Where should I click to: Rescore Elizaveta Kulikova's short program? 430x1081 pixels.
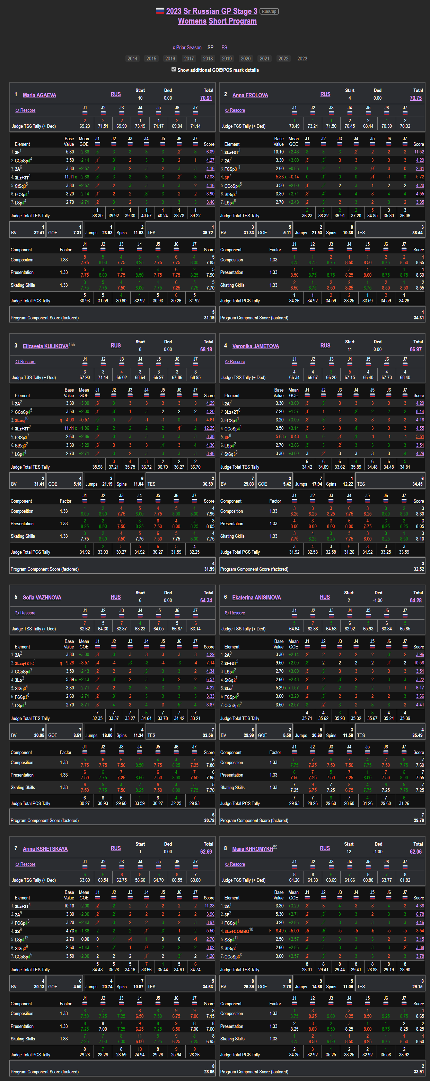26,362
